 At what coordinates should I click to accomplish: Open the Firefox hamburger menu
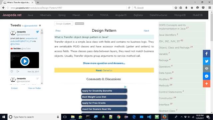pyautogui.click(x=210, y=8)
